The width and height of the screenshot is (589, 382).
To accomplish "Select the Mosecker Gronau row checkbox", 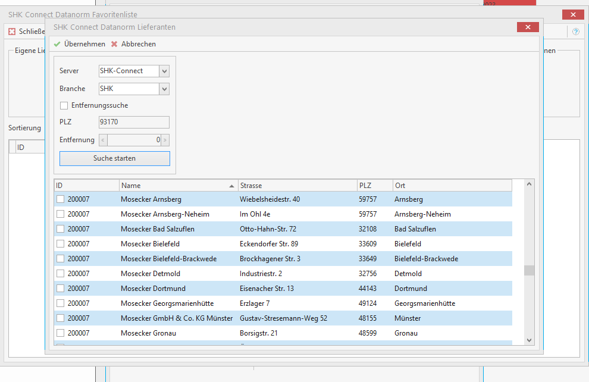I will pos(61,333).
